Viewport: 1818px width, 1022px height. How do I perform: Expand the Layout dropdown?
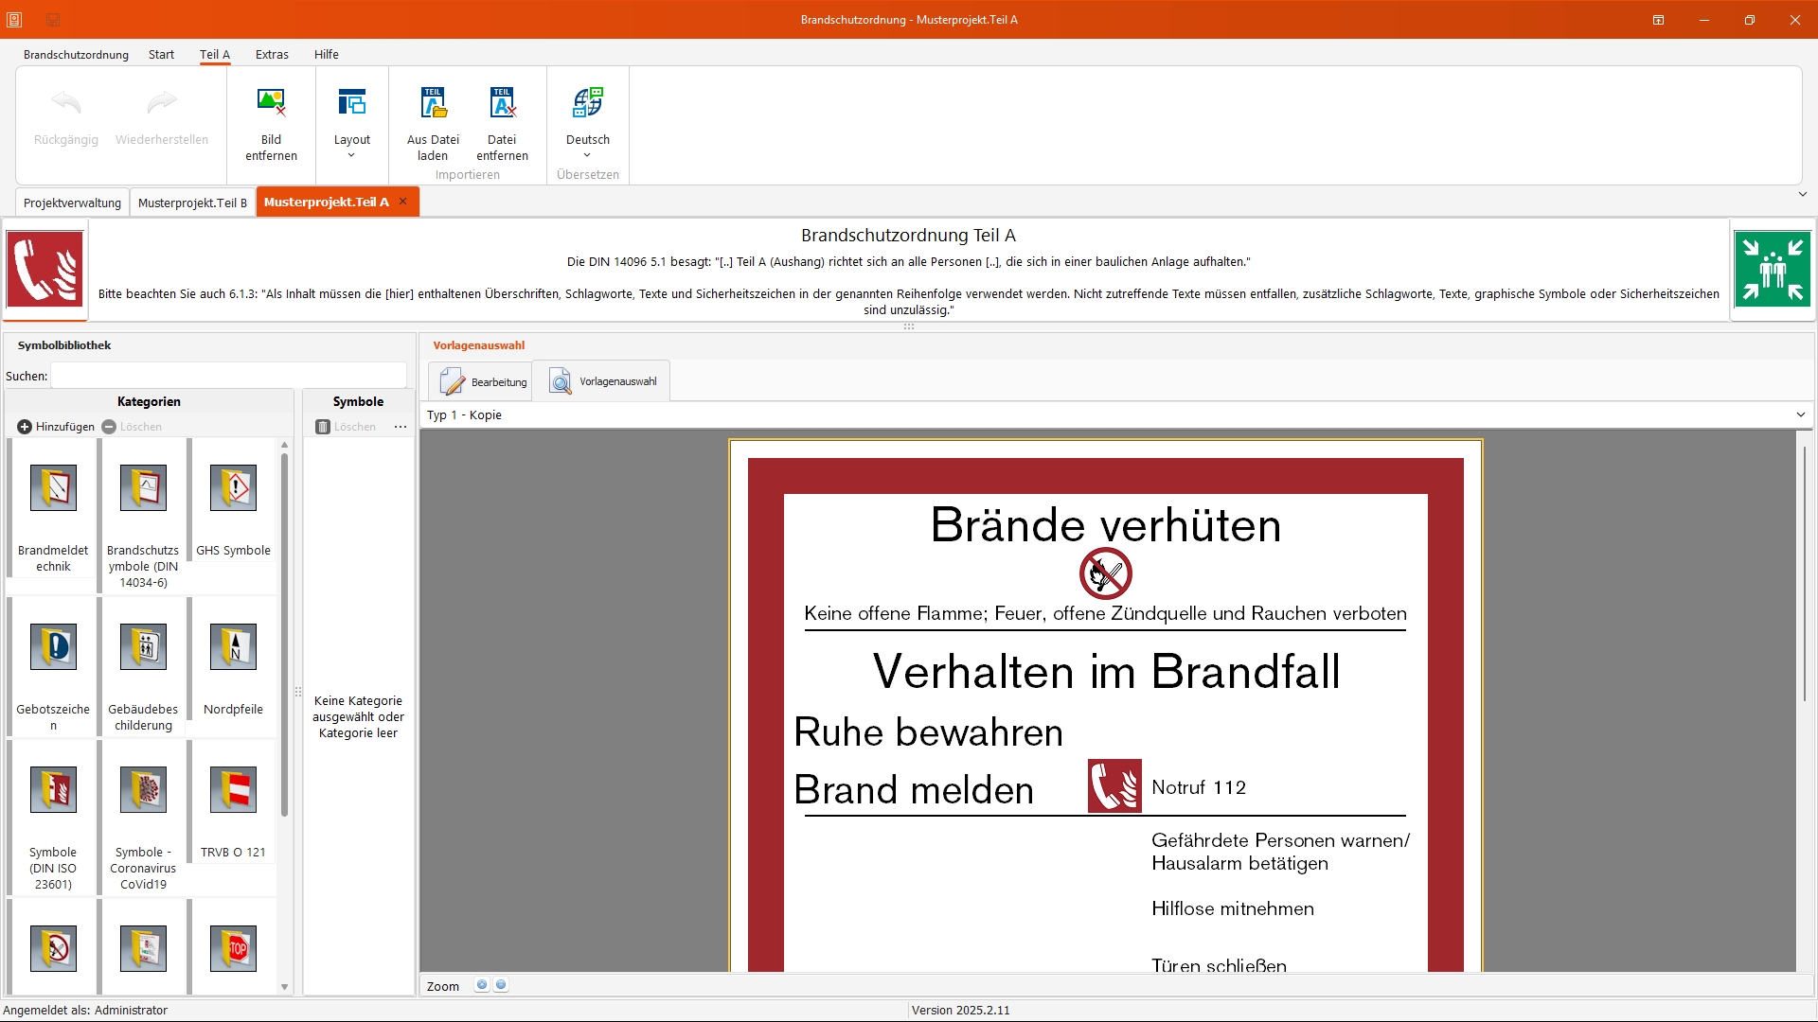[x=351, y=121]
